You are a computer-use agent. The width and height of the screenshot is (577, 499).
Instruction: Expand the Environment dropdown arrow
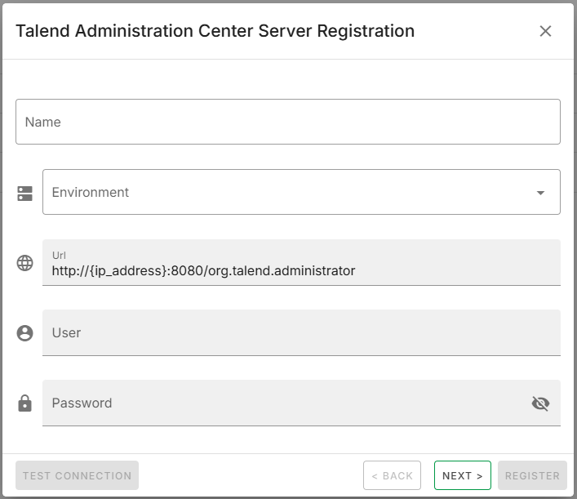(540, 193)
